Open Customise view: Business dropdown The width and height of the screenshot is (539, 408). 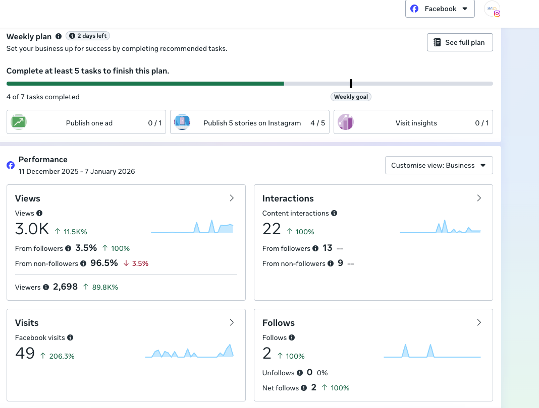click(x=439, y=165)
